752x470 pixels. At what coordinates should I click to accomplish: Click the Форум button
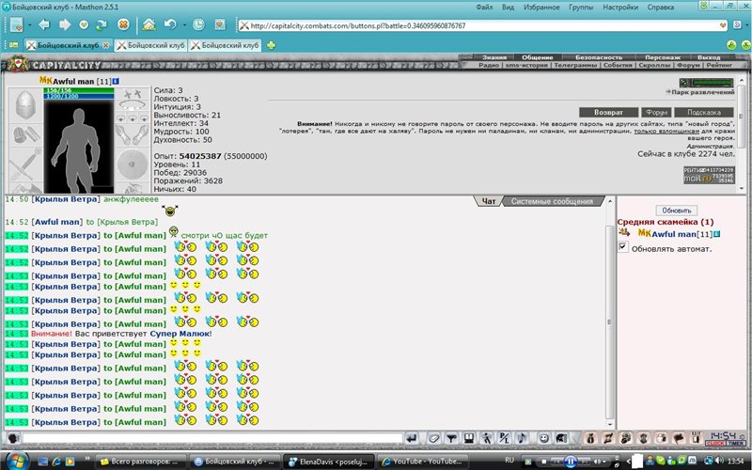(656, 112)
